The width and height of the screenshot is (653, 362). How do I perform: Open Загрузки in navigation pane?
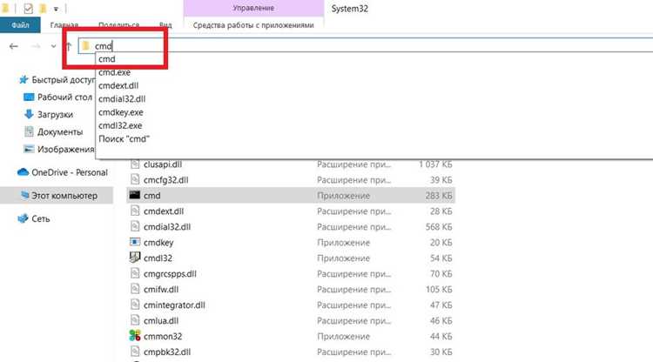[x=55, y=115]
